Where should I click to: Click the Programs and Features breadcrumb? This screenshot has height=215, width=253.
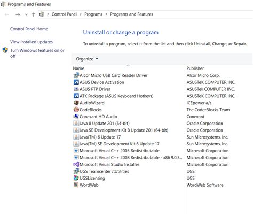pyautogui.click(x=131, y=14)
